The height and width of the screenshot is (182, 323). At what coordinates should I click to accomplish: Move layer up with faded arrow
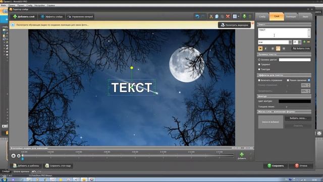coord(250,17)
